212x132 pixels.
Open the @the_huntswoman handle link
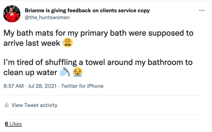coord(47,17)
